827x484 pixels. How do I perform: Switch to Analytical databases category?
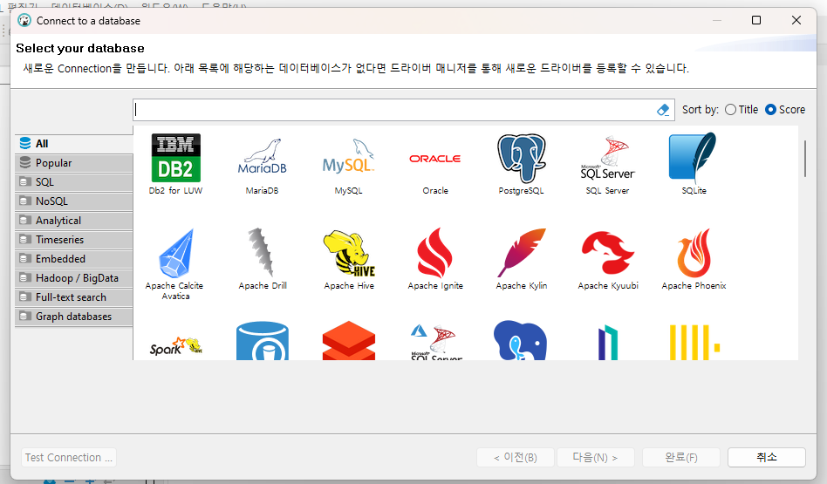(x=74, y=221)
